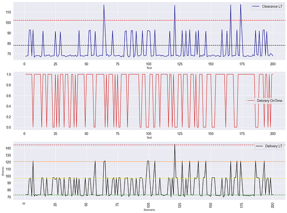Click the Test axis label under the top chart
This screenshot has width=287, height=213.
click(148, 68)
